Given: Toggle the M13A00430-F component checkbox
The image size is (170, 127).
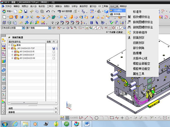Looking at the screenshot, I should 15,55.
